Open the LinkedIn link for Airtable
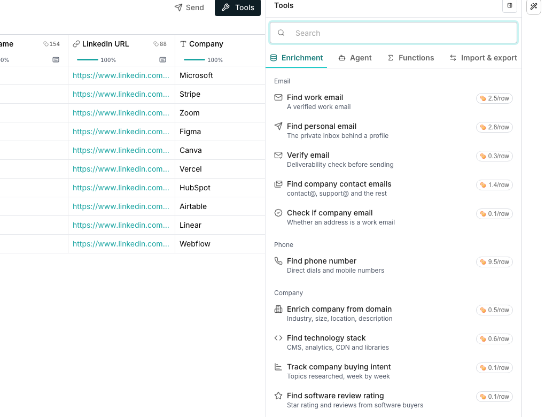This screenshot has height=417, width=545. coord(121,206)
